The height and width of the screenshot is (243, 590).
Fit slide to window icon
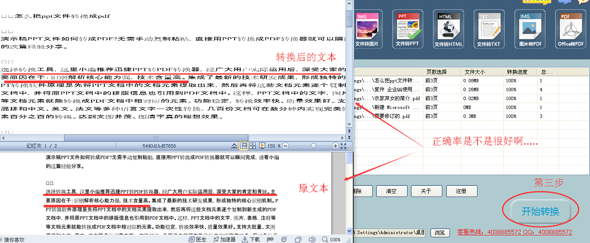[x=343, y=146]
